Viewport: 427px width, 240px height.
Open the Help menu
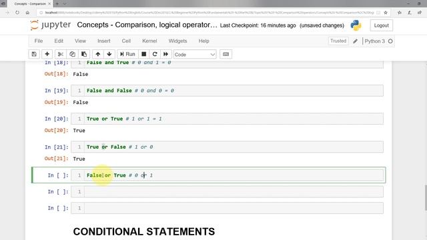203,41
